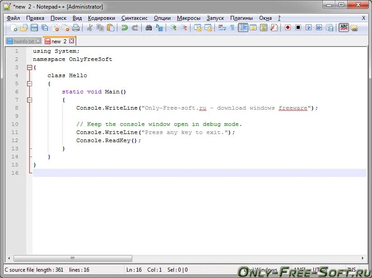Collapse the namespace fold at line 3

[29, 67]
